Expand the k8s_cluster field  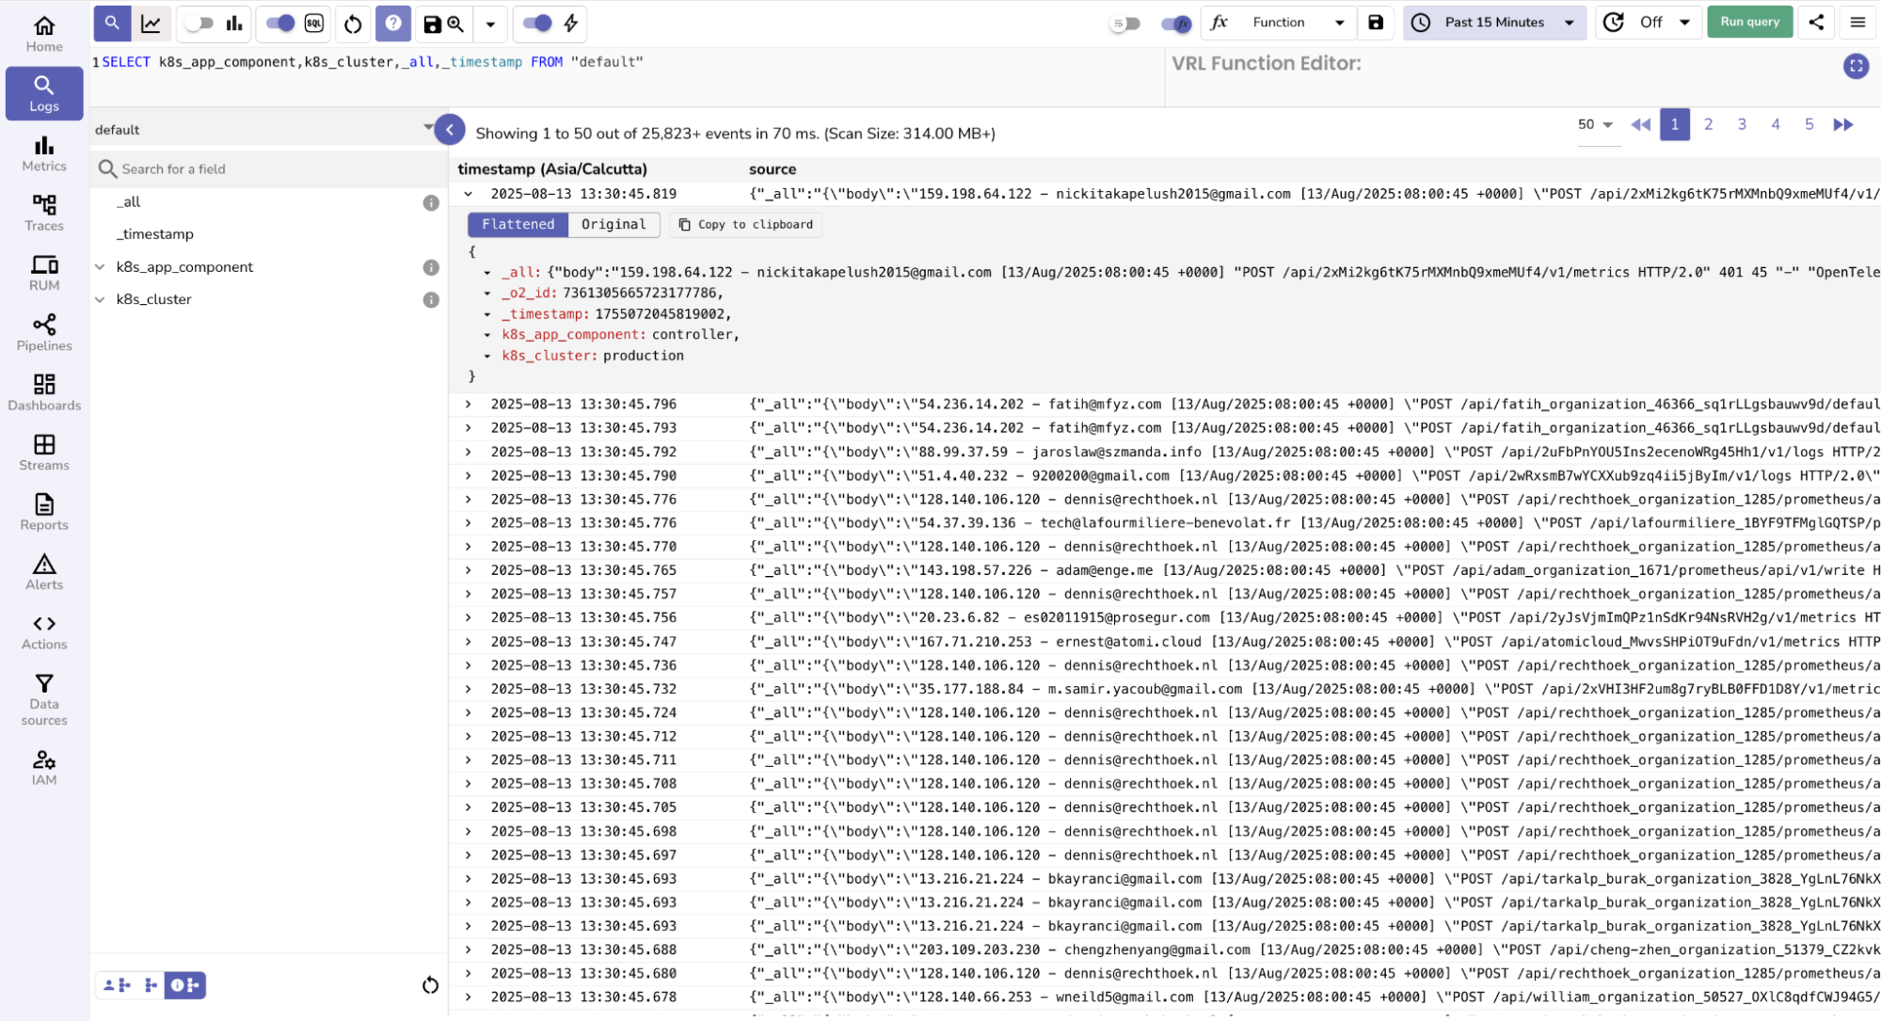(x=100, y=299)
